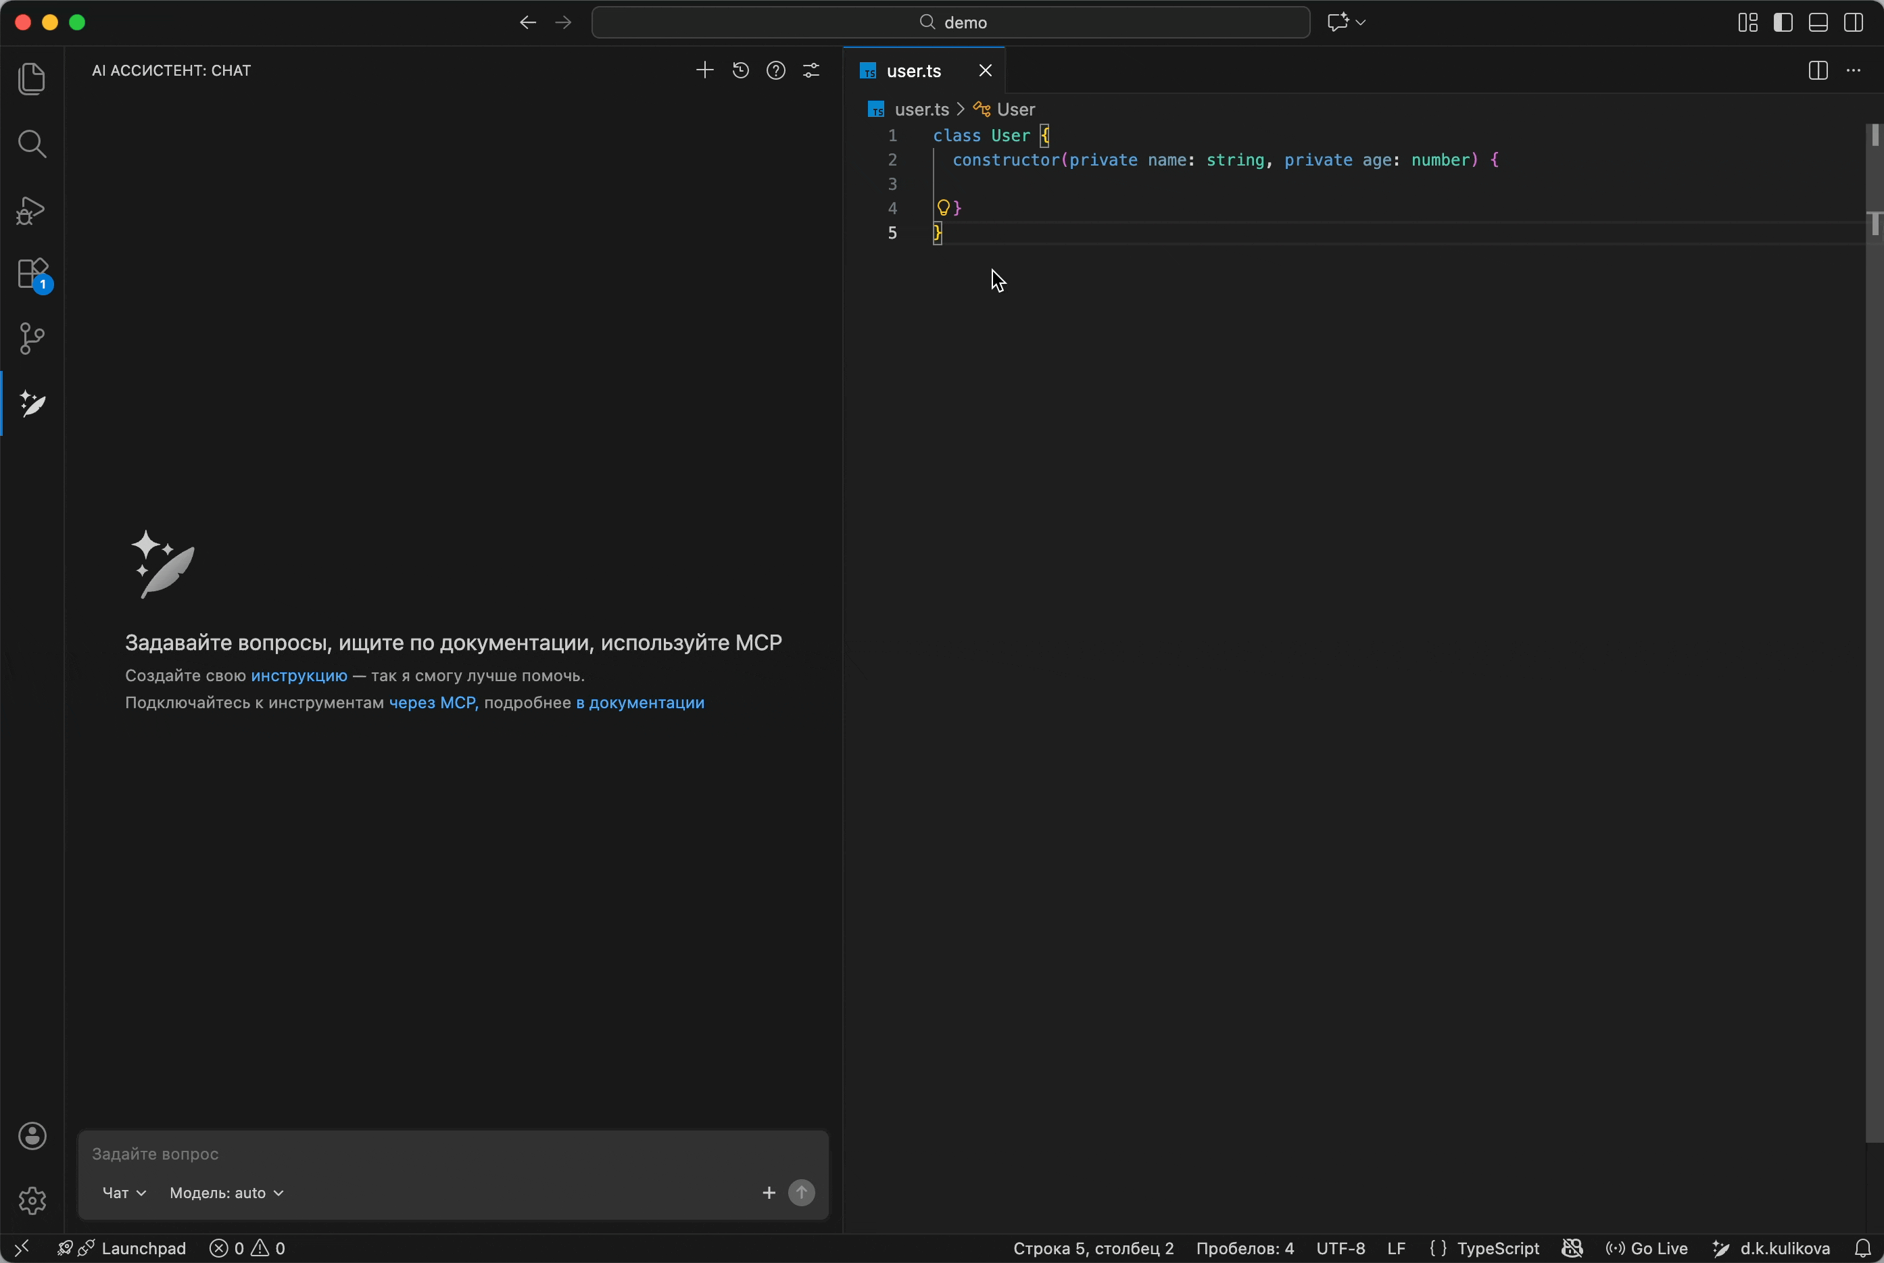
Task: Go back in navigation history
Action: coord(528,22)
